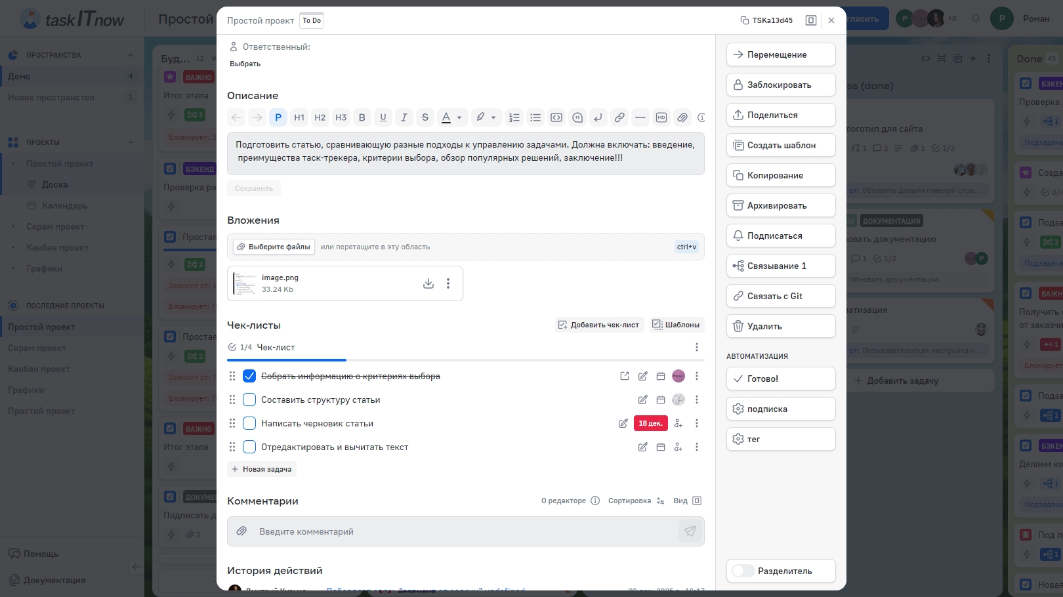Apply strikethrough formatting to description text

425,117
